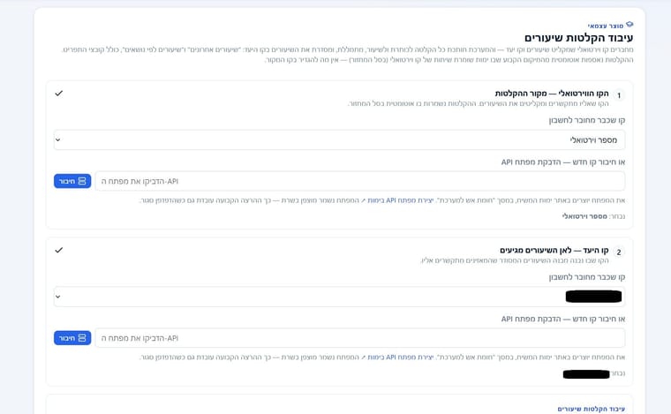Click the redacted selected value under step 2
This screenshot has height=414, width=671.
pos(586,374)
